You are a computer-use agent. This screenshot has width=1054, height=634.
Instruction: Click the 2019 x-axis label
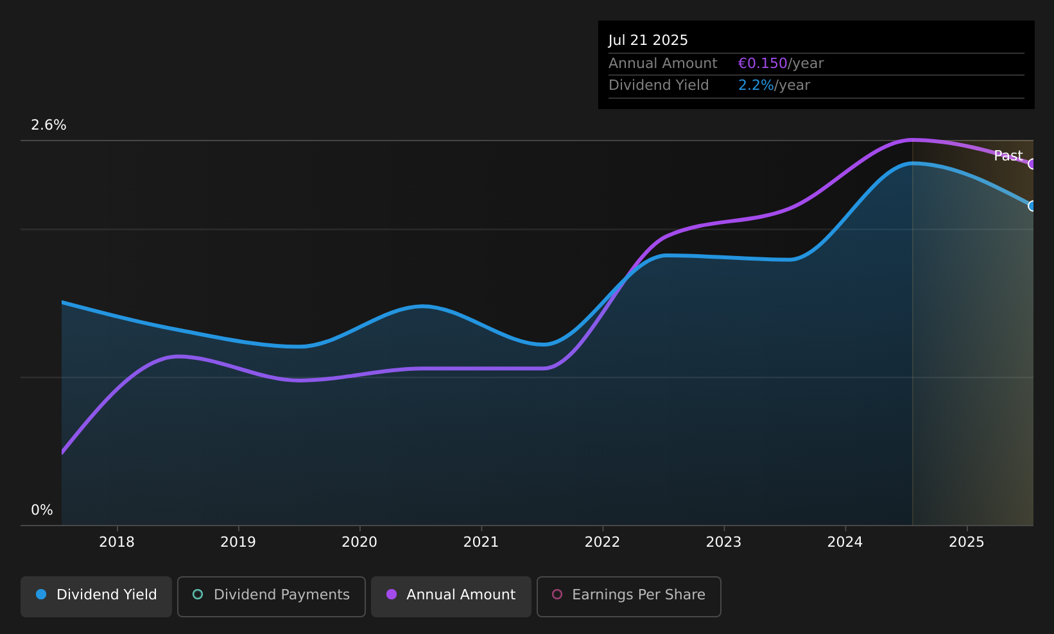tap(238, 542)
